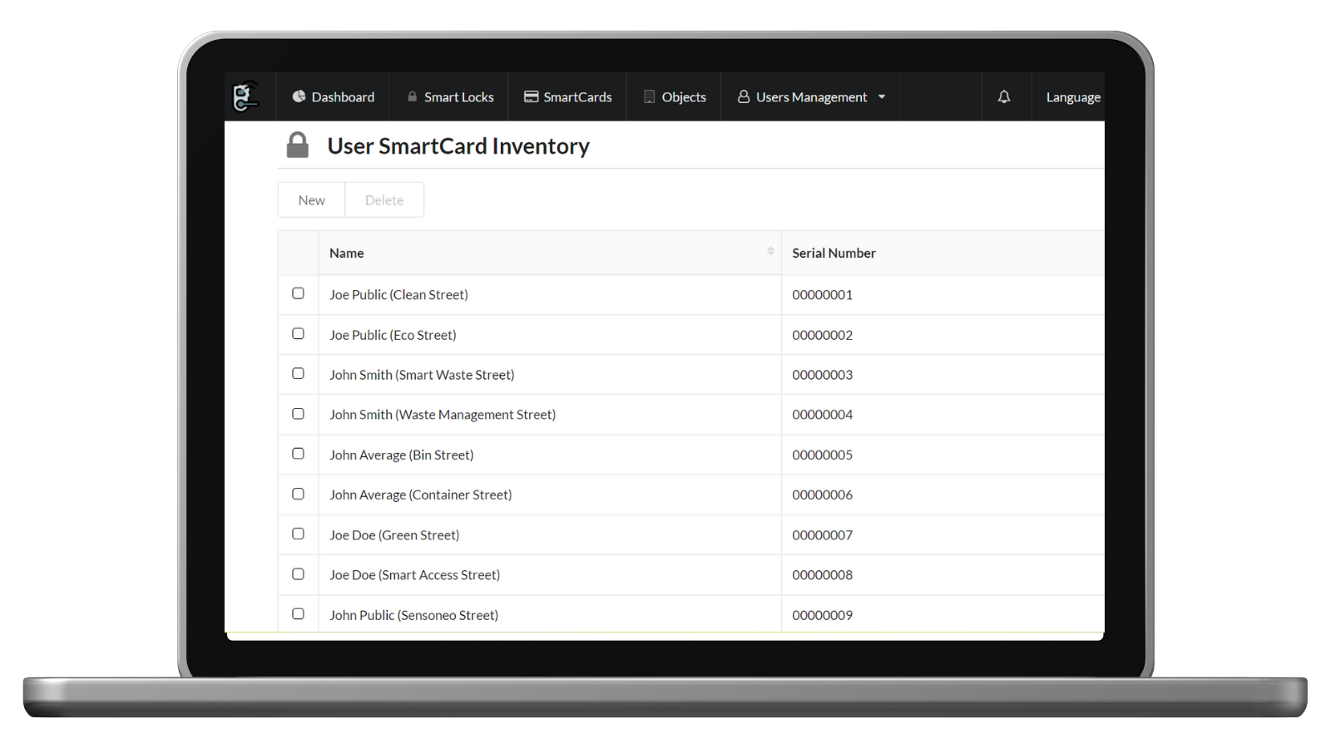Viewport: 1331px width, 748px height.
Task: Expand the Users Management dropdown arrow
Action: click(882, 97)
